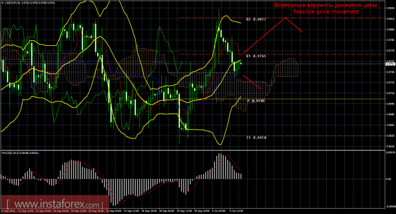Click the pivot P 0.9705 level label
The image size is (396, 214).
pyautogui.click(x=256, y=100)
